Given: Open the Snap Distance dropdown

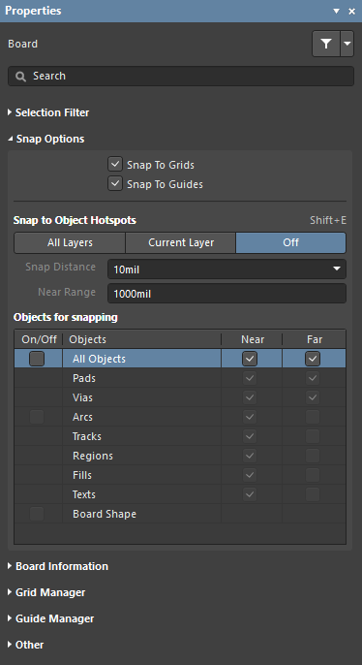Looking at the screenshot, I should click(226, 269).
